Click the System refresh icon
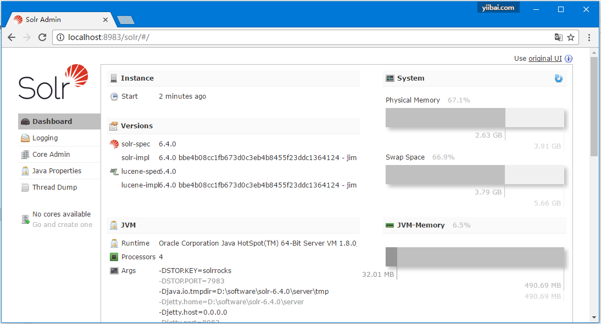 tap(559, 78)
